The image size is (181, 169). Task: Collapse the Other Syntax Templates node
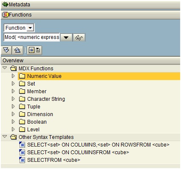coord(5,137)
